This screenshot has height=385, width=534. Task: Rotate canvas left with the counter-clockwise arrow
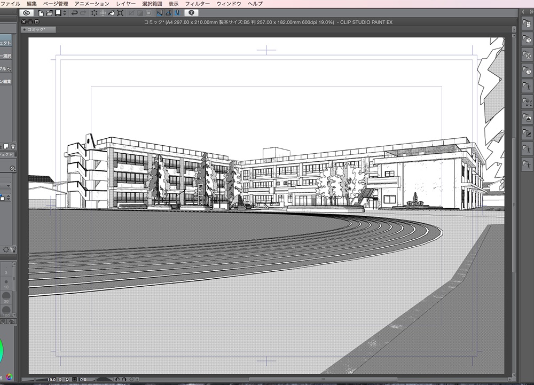117,379
